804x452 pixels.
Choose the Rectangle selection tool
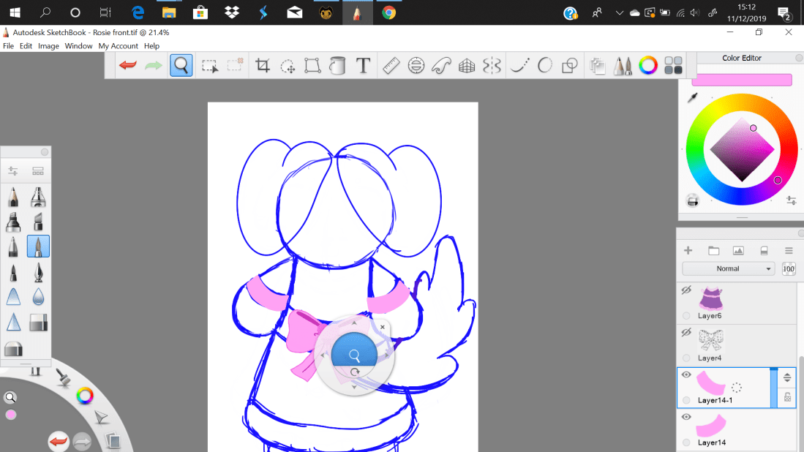[x=210, y=66]
